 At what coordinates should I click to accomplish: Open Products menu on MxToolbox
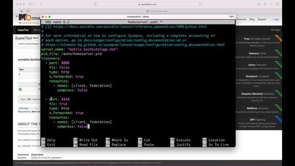(242, 19)
